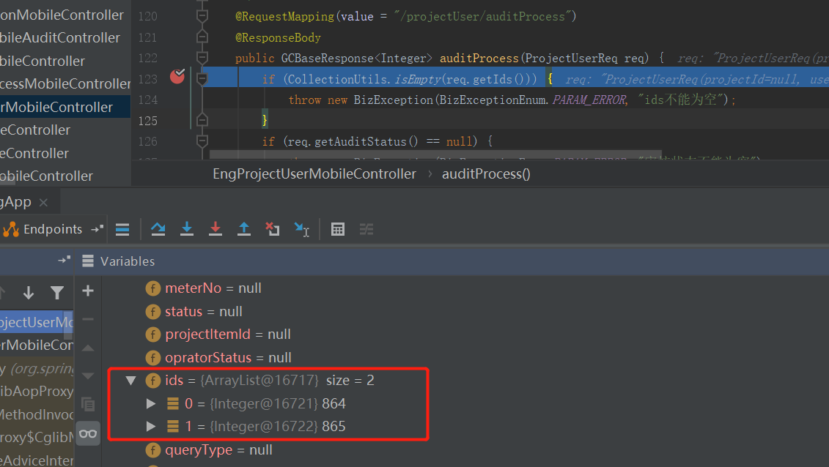The width and height of the screenshot is (829, 467).
Task: Close the gApp debug tab
Action: coord(43,202)
